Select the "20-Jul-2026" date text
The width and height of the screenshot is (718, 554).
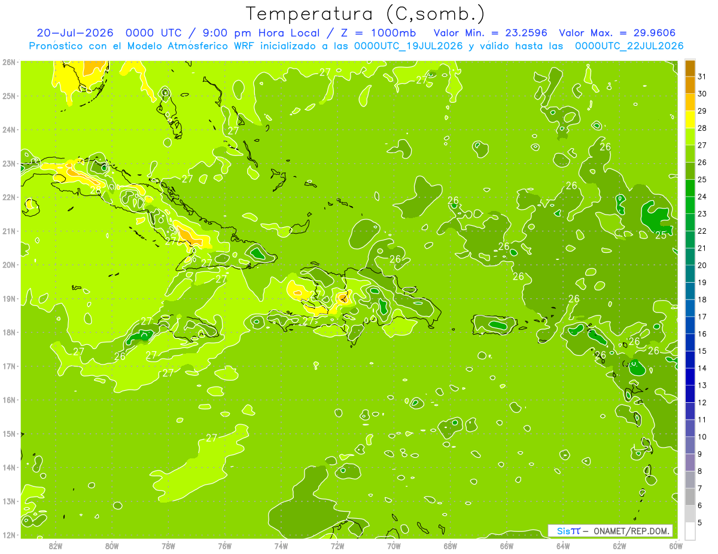pyautogui.click(x=75, y=33)
